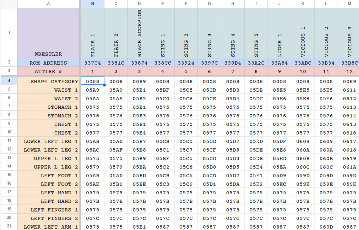The height and width of the screenshot is (230, 359).
Task: Select column B header
Action: click(x=92, y=4)
